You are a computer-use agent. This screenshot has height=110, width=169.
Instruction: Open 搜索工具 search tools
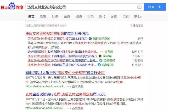coord(138,26)
